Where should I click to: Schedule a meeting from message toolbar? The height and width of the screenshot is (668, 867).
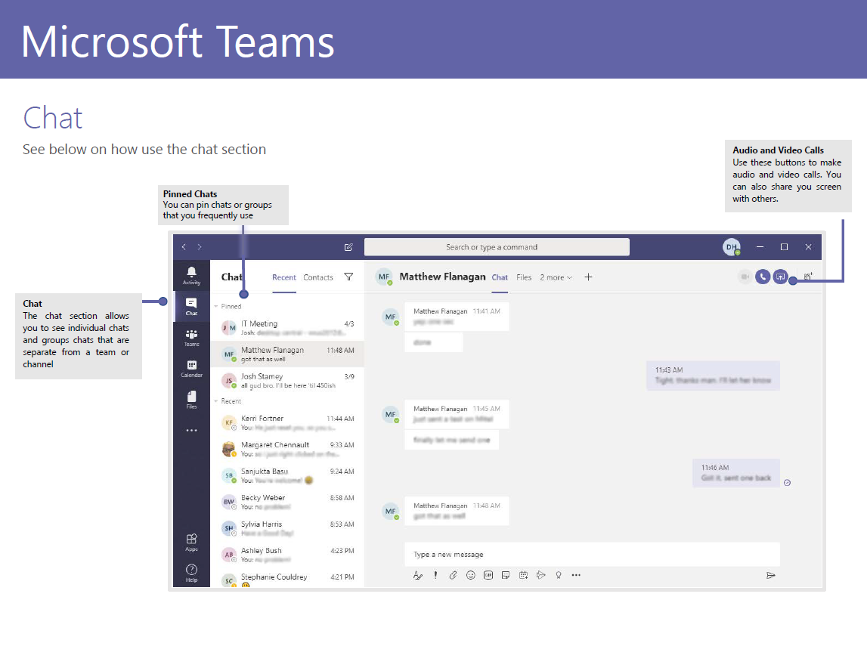click(x=523, y=575)
